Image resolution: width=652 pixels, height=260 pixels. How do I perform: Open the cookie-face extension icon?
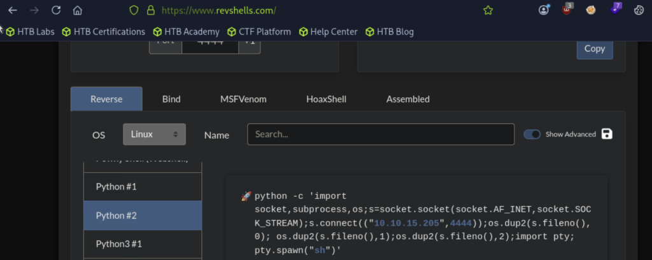coord(591,10)
